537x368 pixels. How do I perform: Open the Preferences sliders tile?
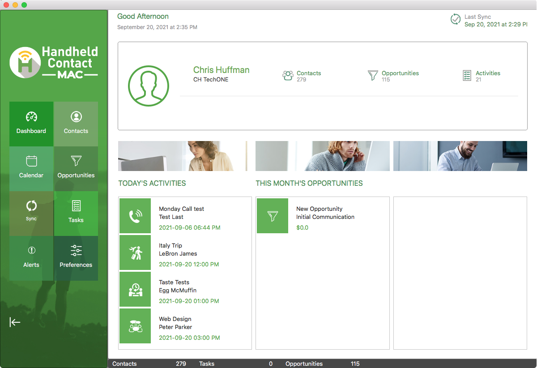pos(76,258)
